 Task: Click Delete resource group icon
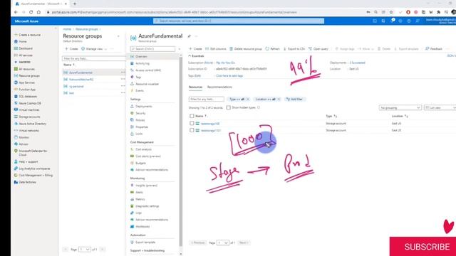pos(231,49)
